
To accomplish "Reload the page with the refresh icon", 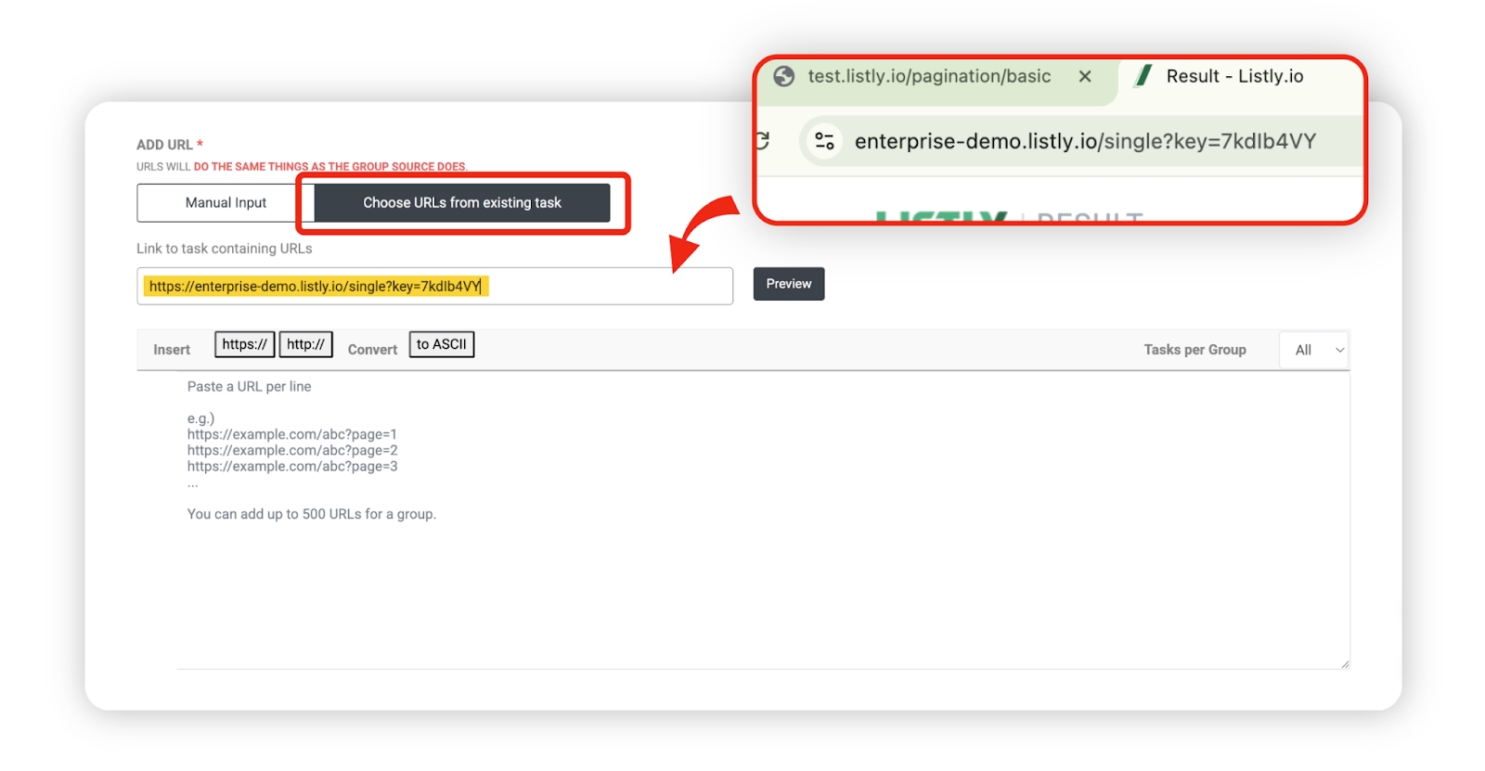I will click(x=763, y=141).
